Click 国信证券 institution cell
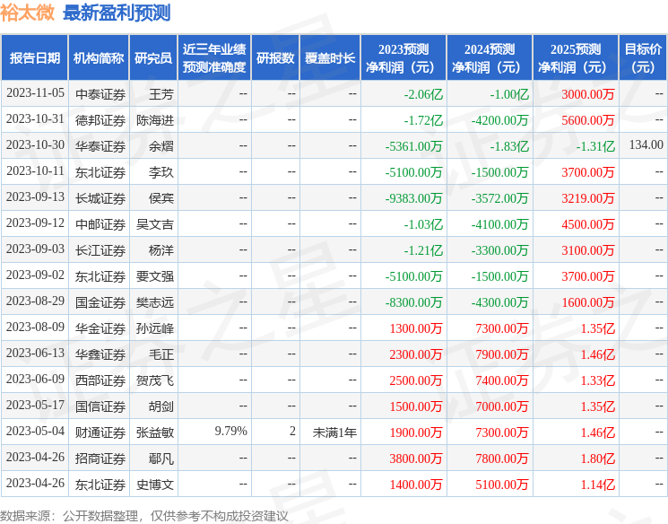This screenshot has width=668, height=524. click(x=100, y=406)
